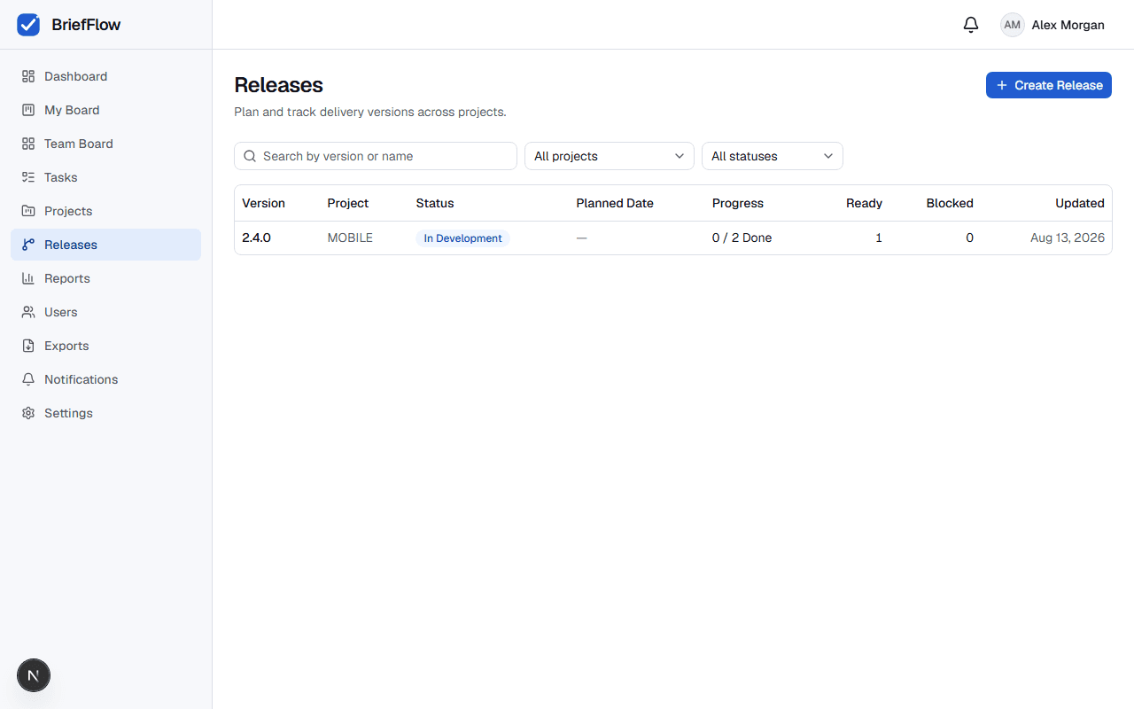1134x709 pixels.
Task: Open the Alex Morgan user name
Action: click(1068, 25)
